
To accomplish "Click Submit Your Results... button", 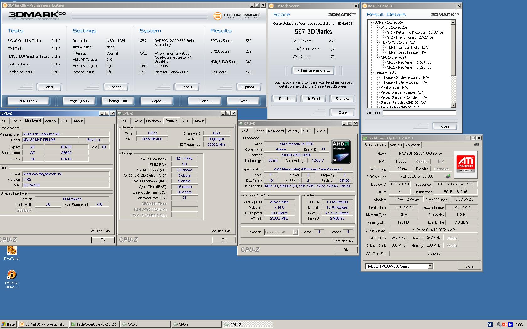I will click(x=313, y=71).
